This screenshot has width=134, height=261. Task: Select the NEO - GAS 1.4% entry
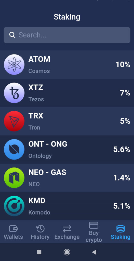coord(67,178)
